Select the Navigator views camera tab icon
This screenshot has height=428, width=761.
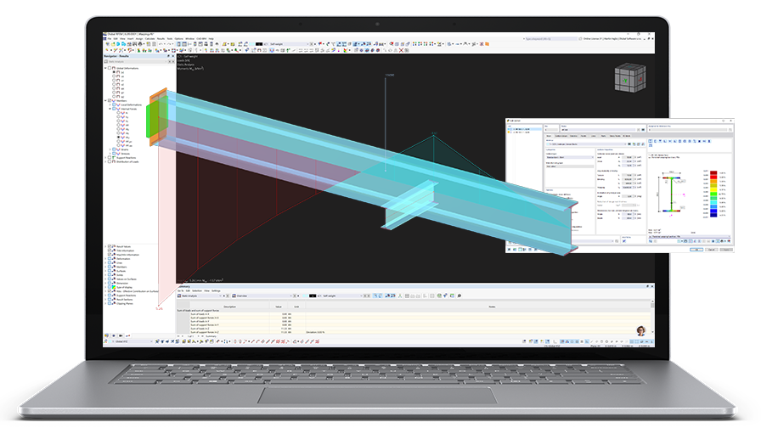tap(121, 335)
